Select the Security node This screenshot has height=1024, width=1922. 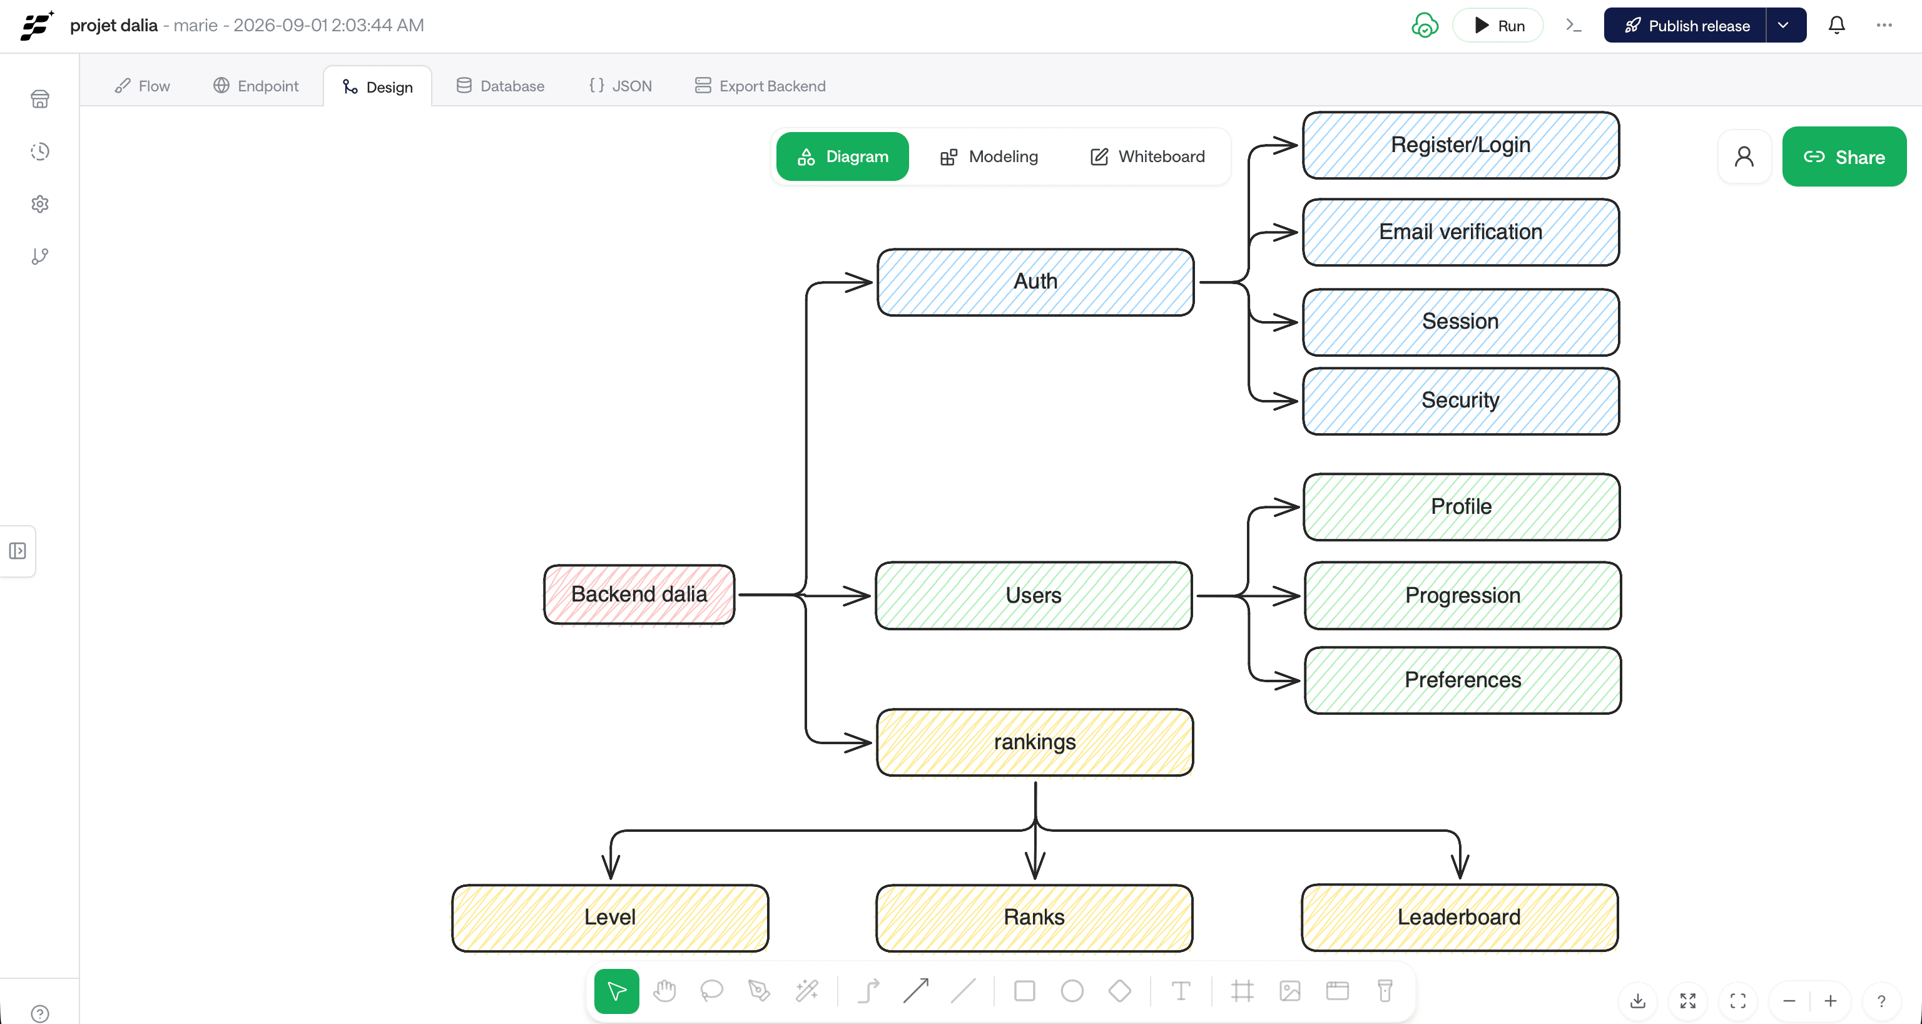point(1461,401)
